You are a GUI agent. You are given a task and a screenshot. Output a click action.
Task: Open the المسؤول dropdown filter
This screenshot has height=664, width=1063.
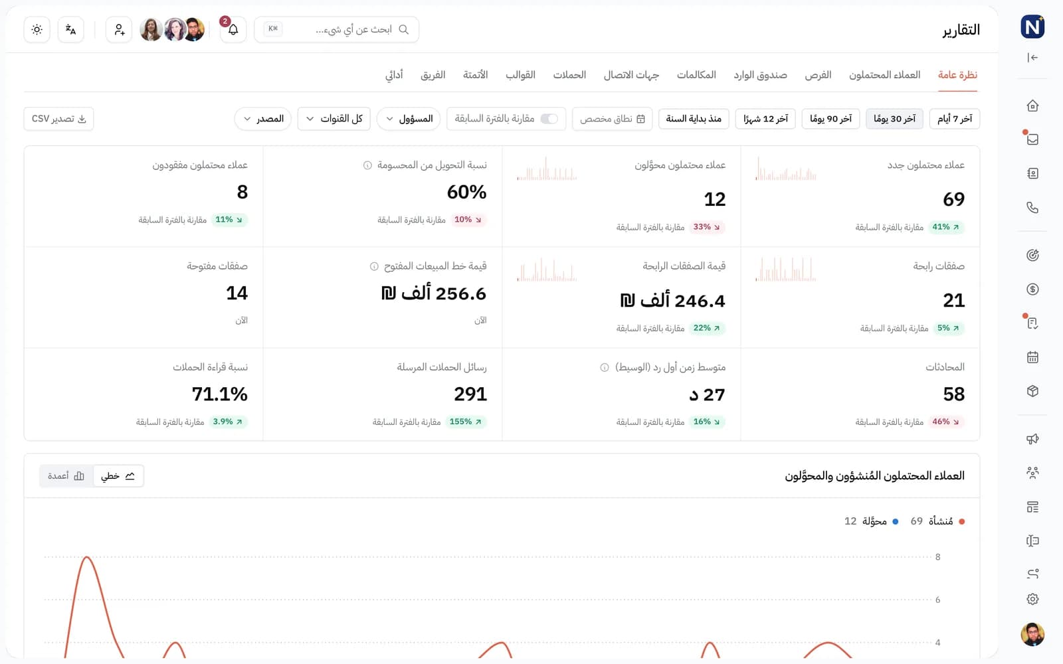coord(409,119)
